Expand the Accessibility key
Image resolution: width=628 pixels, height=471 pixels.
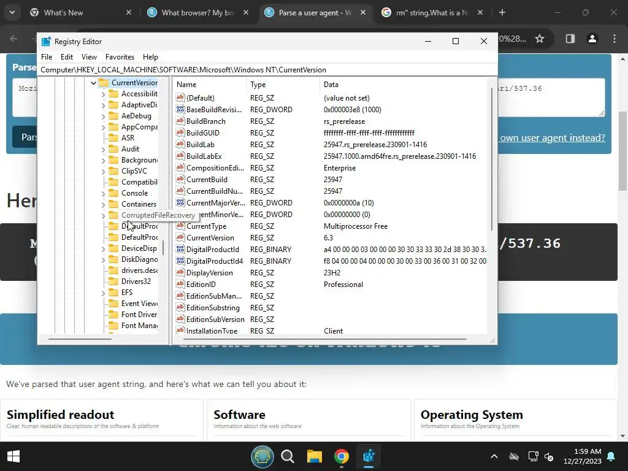(x=103, y=94)
